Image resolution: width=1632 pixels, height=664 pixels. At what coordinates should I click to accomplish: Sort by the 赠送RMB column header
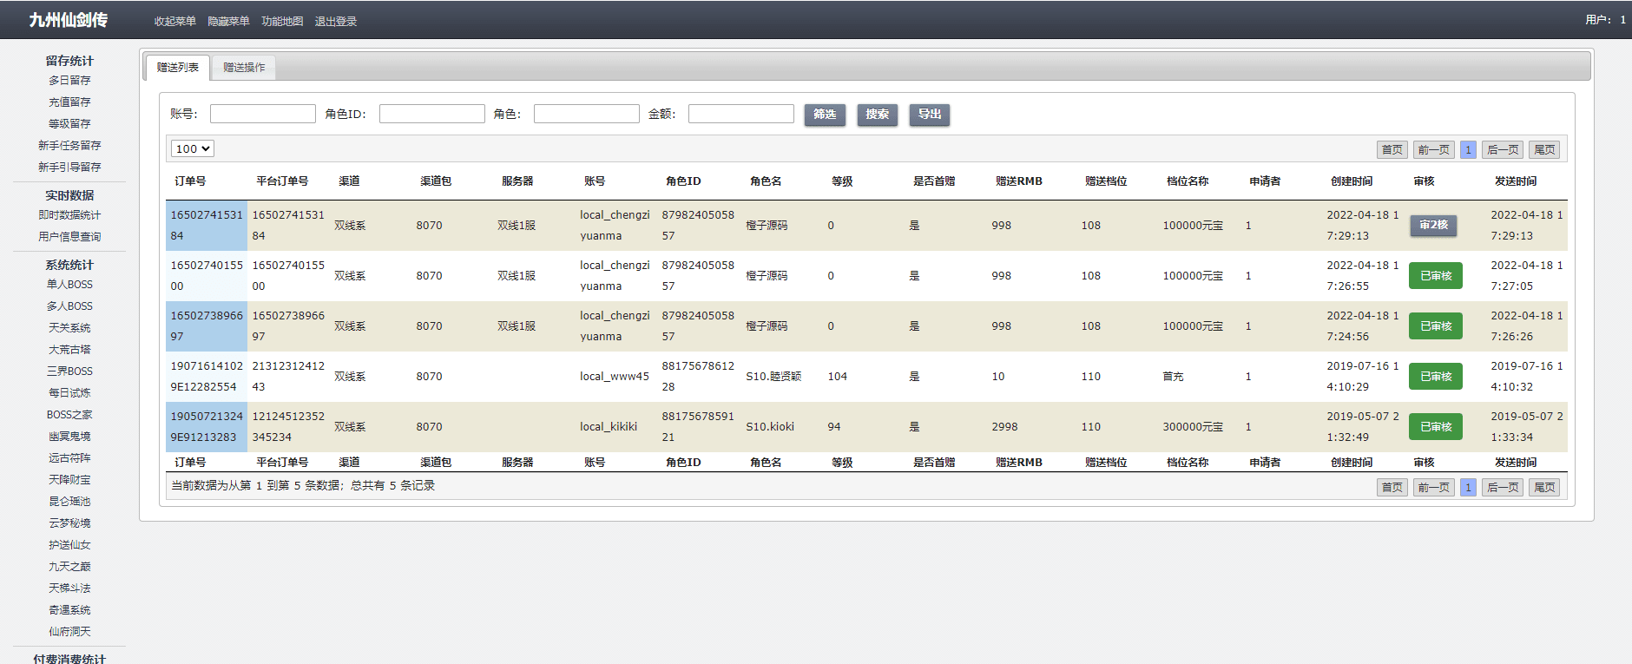click(x=1018, y=181)
